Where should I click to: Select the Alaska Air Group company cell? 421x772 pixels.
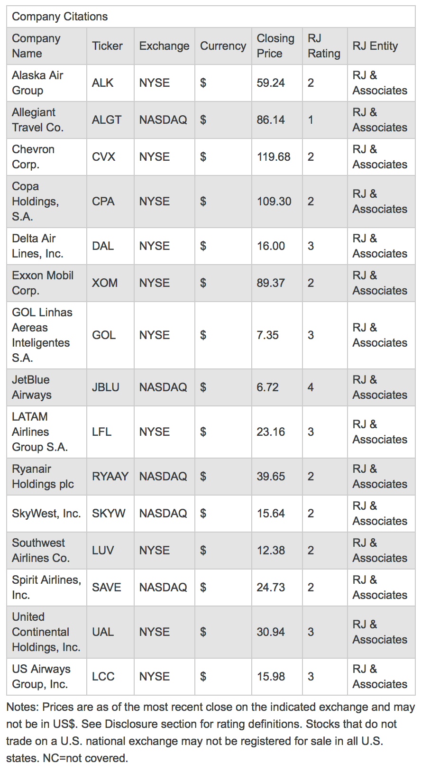37,83
